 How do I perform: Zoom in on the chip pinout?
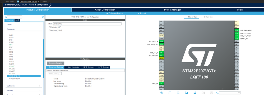161,93
